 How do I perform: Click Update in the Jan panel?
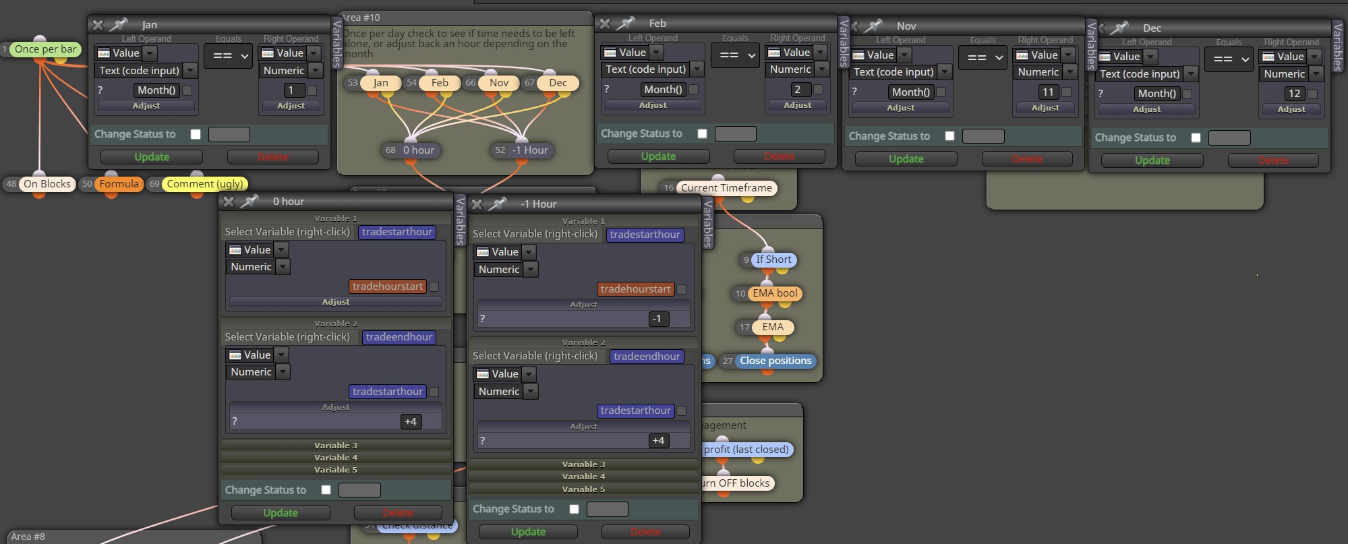coord(152,157)
